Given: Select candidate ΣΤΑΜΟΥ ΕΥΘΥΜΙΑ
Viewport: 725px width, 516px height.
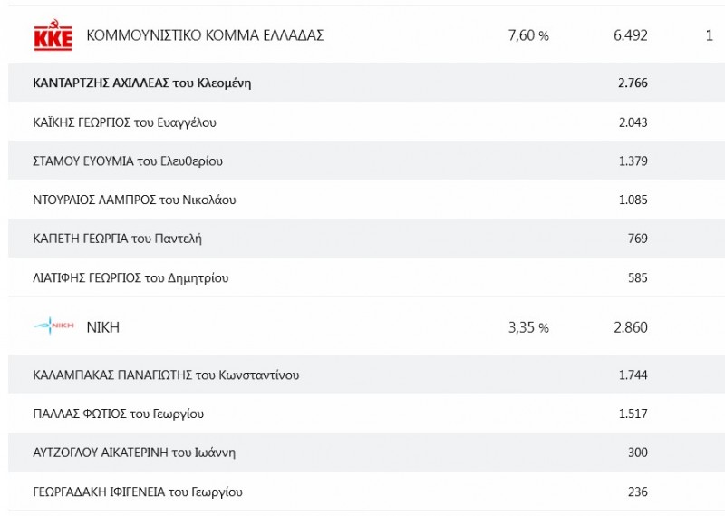Looking at the screenshot, I should point(128,161).
